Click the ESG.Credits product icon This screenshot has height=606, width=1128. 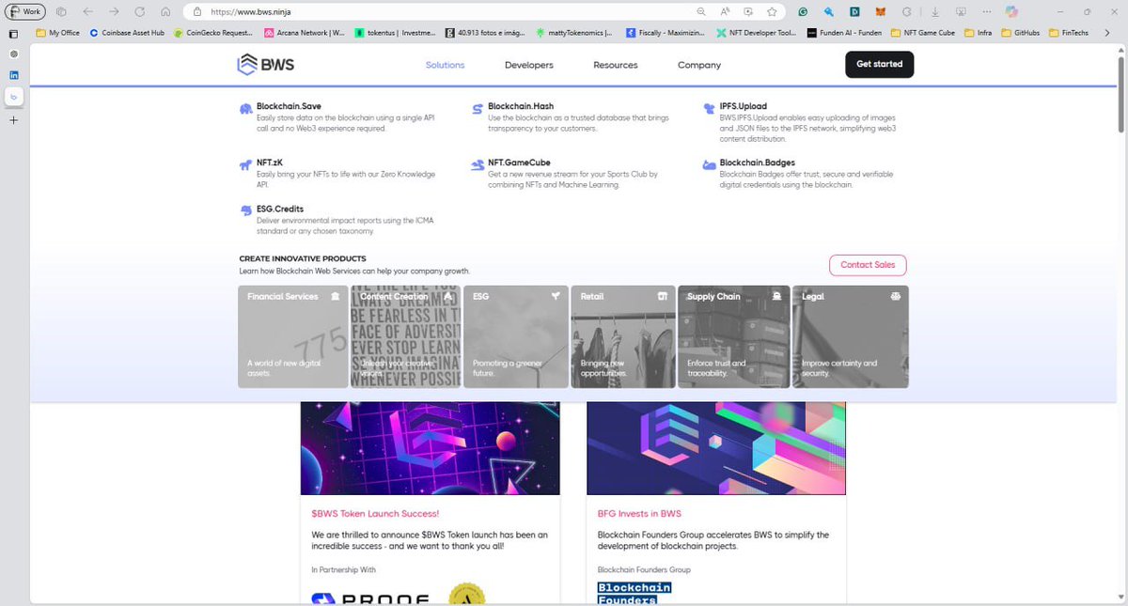pos(245,211)
